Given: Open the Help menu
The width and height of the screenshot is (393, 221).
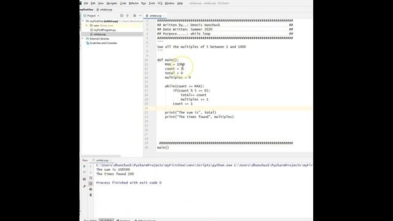Looking at the screenshot, I should pos(180,3).
